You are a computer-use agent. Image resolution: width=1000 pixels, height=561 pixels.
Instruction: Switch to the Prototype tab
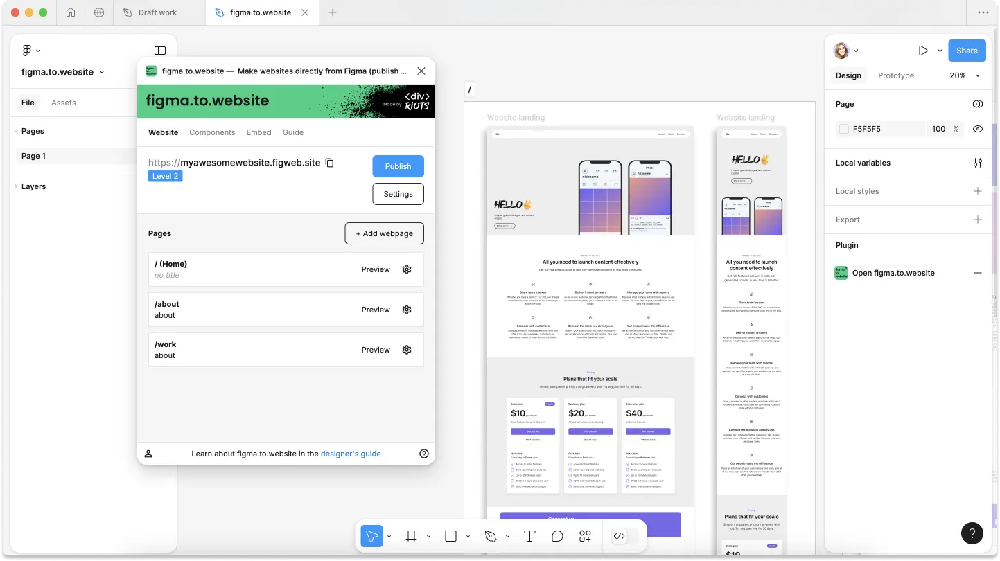click(895, 75)
